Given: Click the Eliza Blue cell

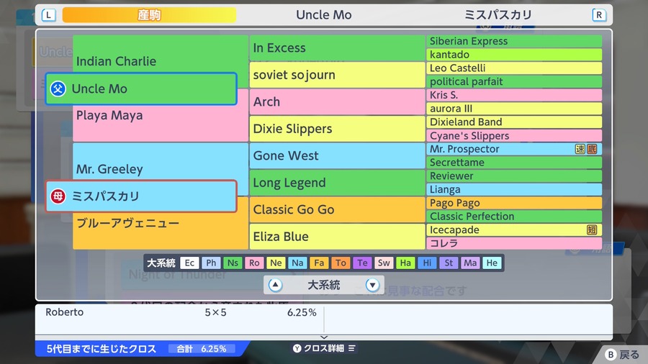Looking at the screenshot, I should 337,237.
